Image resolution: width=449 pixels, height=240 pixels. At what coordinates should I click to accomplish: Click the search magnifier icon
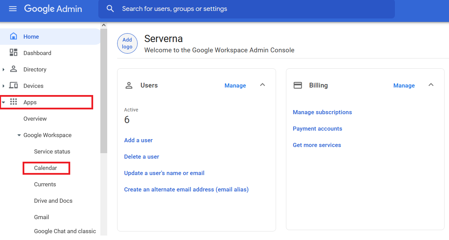click(110, 9)
